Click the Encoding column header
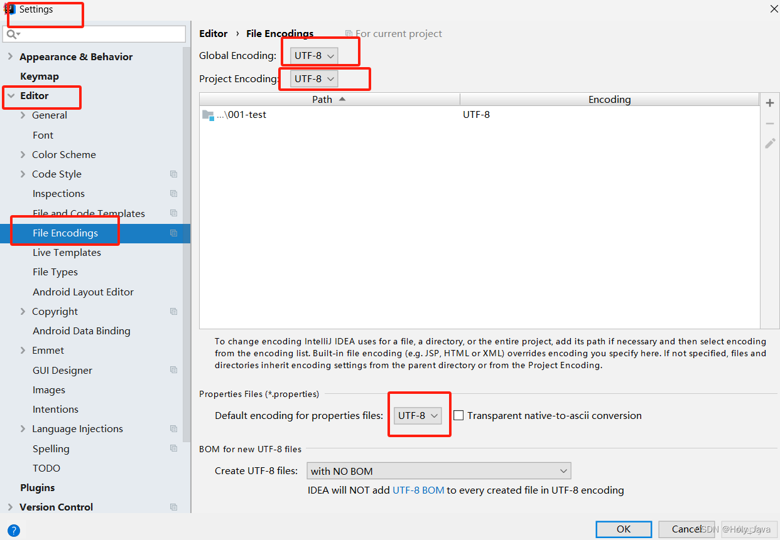The width and height of the screenshot is (780, 540). [609, 99]
